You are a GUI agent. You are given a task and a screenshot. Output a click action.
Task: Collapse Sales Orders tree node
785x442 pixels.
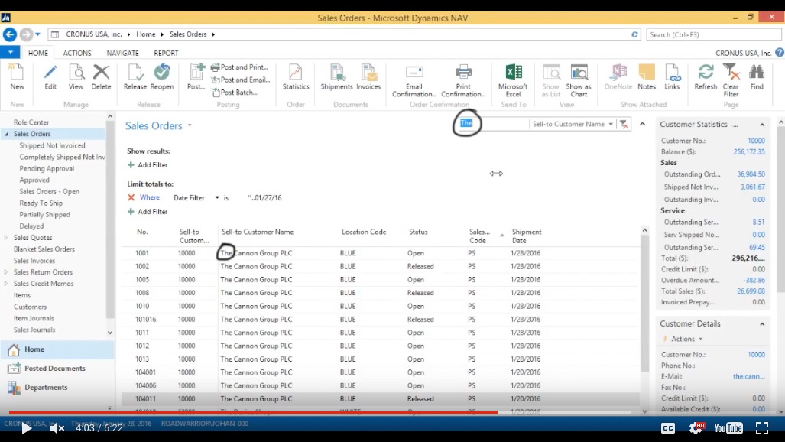(7, 134)
